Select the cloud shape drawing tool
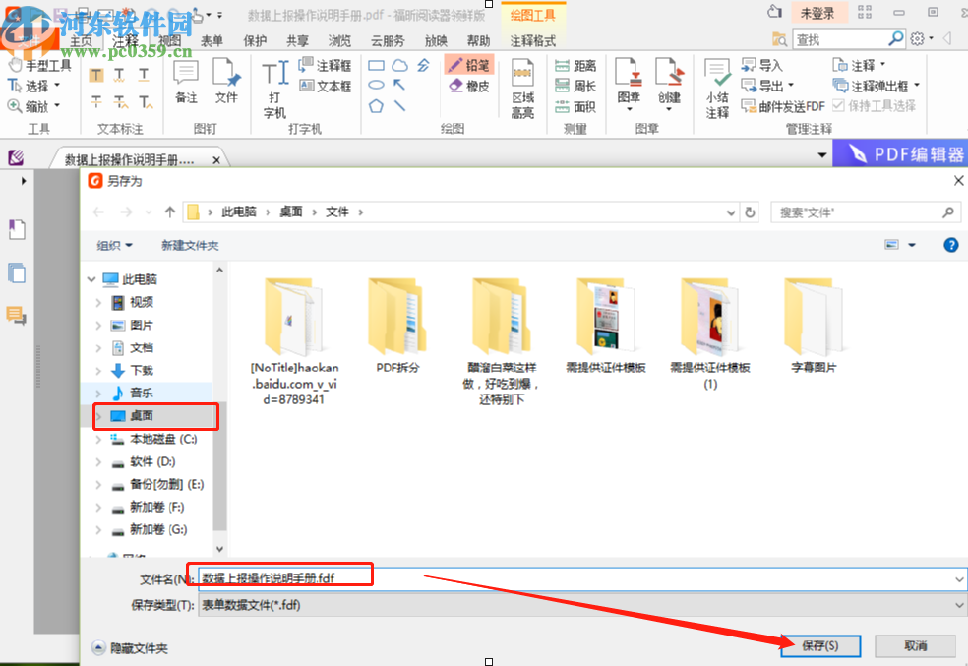Image resolution: width=968 pixels, height=666 pixels. coord(400,65)
